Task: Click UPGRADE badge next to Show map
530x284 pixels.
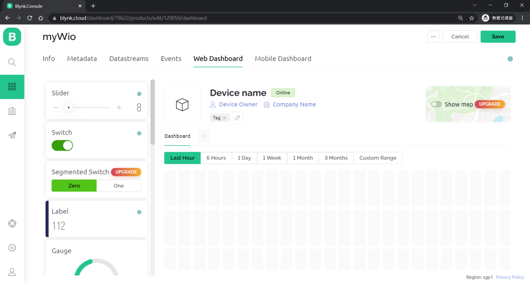Action: pos(490,104)
